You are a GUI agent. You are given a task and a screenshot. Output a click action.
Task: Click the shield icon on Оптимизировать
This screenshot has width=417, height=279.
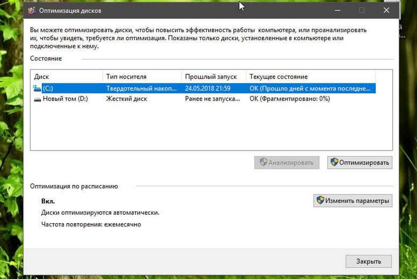334,162
